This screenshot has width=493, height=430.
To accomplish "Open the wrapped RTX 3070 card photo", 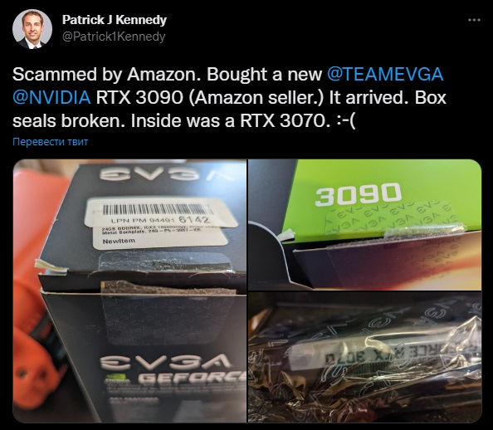I will 364,357.
